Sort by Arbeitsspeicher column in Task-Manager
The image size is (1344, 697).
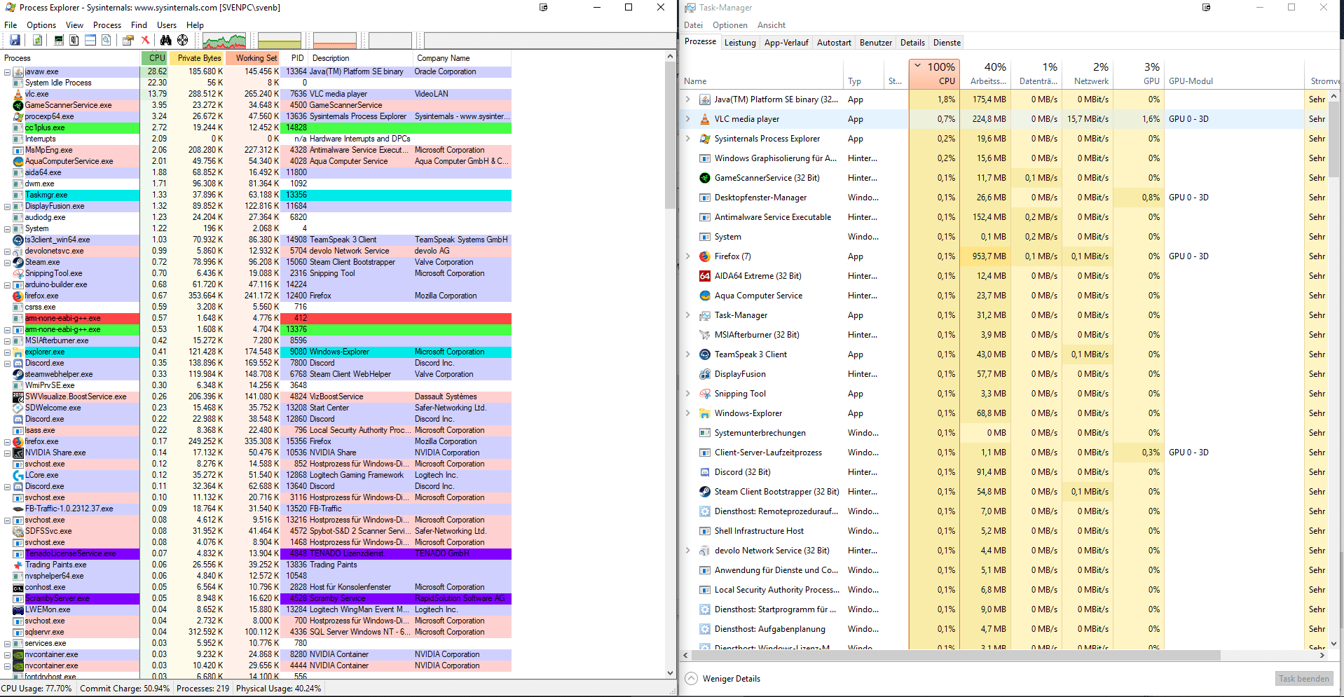click(x=985, y=74)
